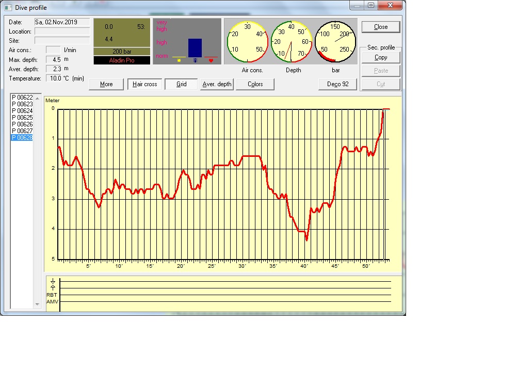Click the Depth gauge dial

pos(292,42)
